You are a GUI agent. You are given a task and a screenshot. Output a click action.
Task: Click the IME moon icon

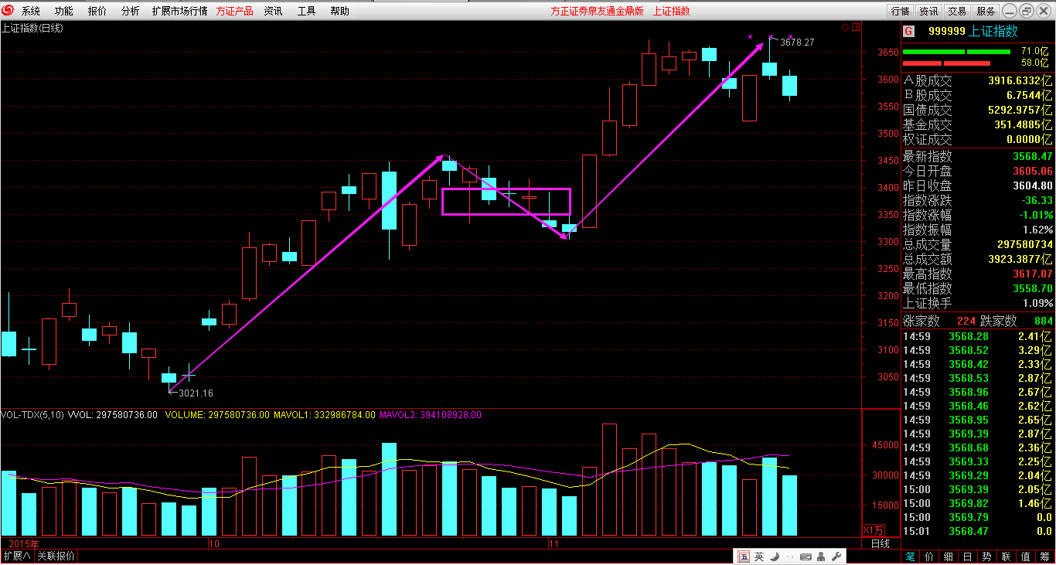[775, 556]
